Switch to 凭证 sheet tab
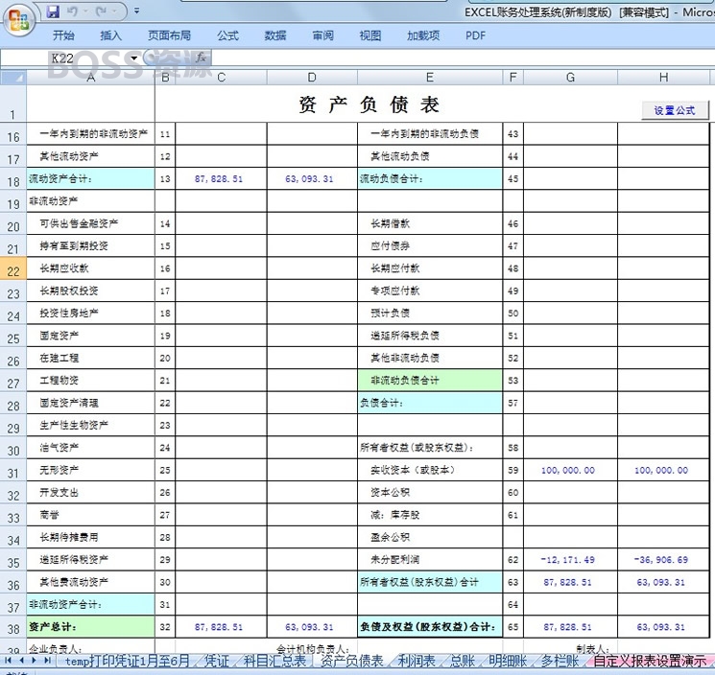This screenshot has height=675, width=715. click(x=217, y=661)
